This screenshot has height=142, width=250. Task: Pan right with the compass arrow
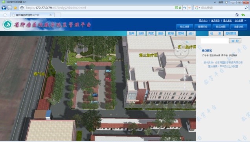(x=185, y=51)
